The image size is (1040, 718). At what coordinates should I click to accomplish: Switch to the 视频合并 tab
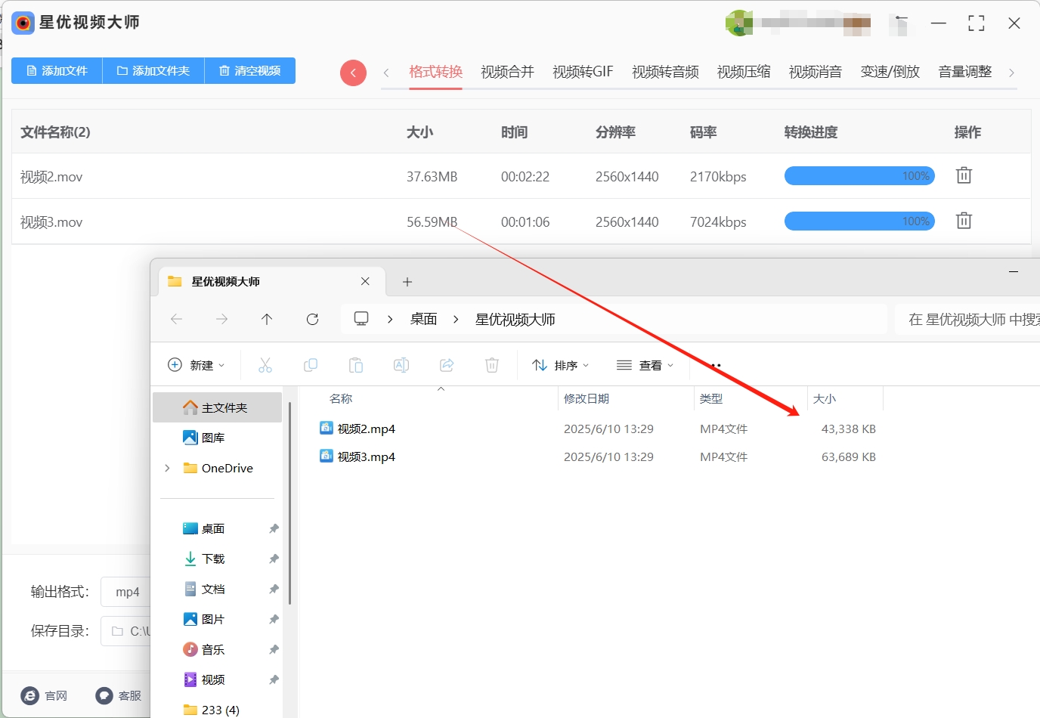point(507,72)
